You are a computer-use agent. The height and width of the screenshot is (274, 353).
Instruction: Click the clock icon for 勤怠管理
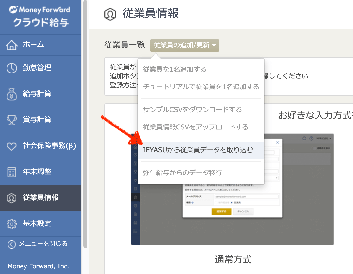12,68
